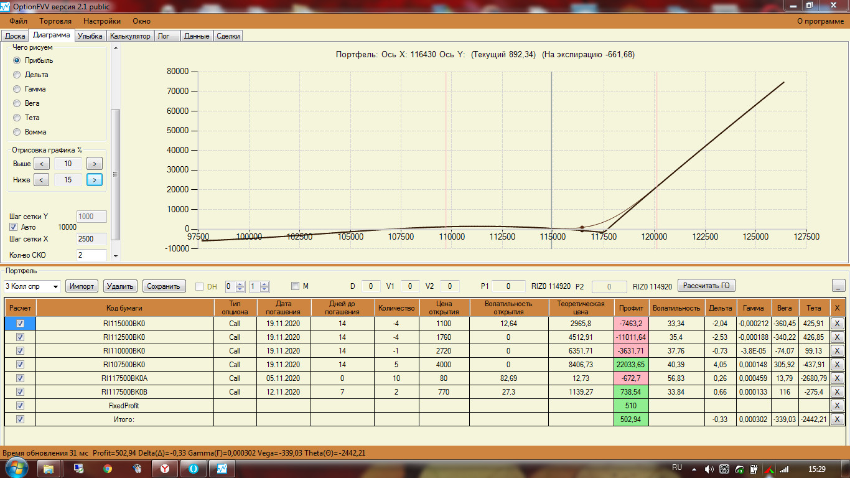Viewport: 850px width, 478px height.
Task: Click the Импорт button
Action: 82,286
